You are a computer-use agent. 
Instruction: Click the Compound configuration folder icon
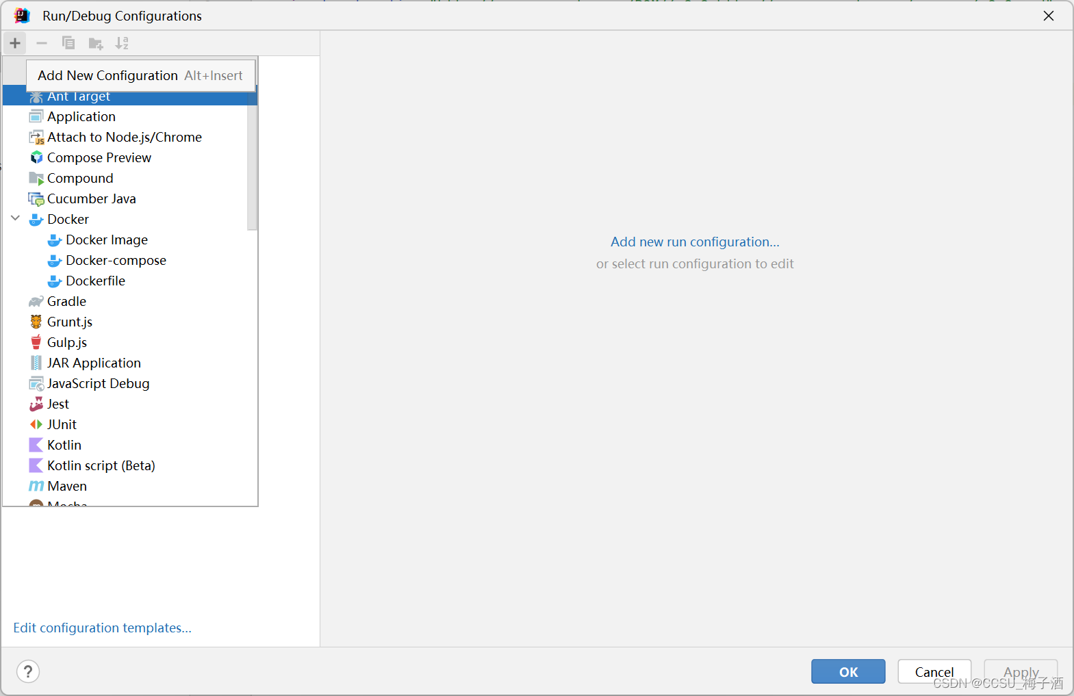pyautogui.click(x=36, y=178)
